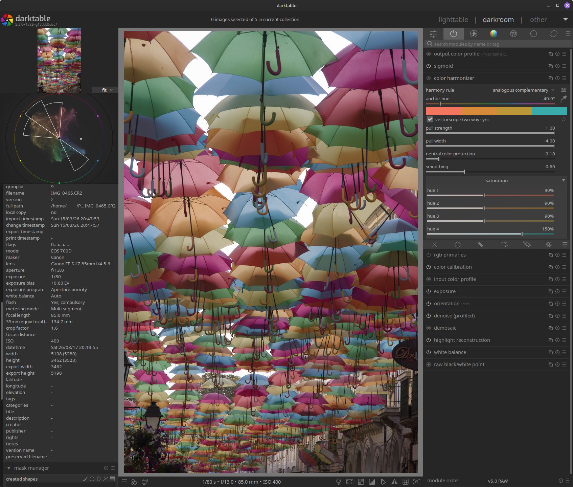Collapse the mask manager panel
The height and width of the screenshot is (487, 573).
point(9,468)
